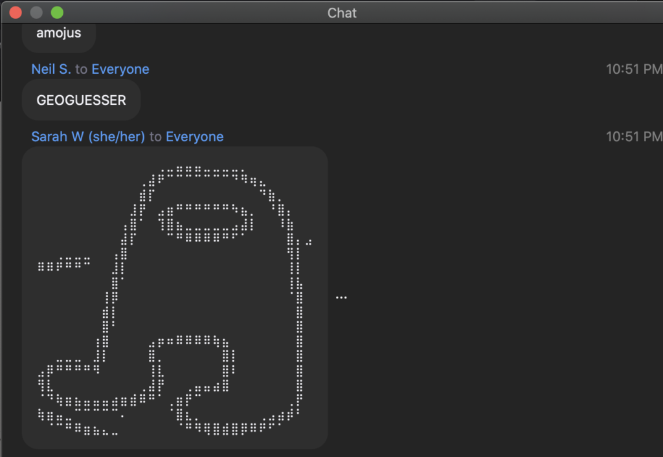The width and height of the screenshot is (663, 457).
Task: Click the dotted line left of the crewmate
Action: [x=63, y=263]
